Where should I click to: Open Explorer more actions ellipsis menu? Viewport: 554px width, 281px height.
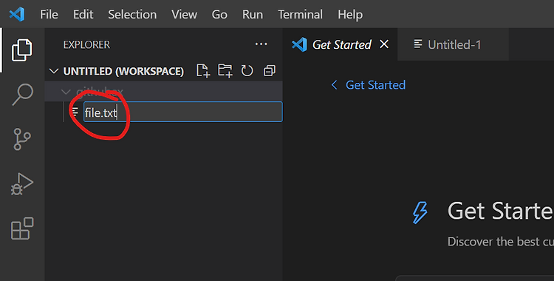click(261, 44)
